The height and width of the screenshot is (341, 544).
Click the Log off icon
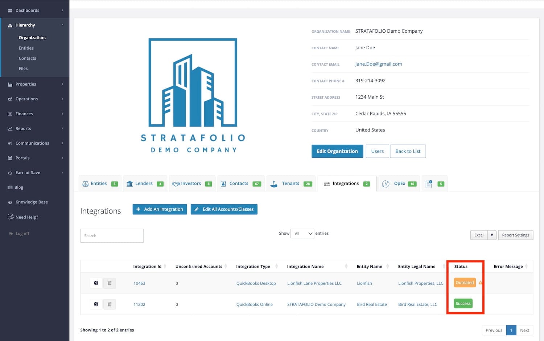click(x=11, y=234)
